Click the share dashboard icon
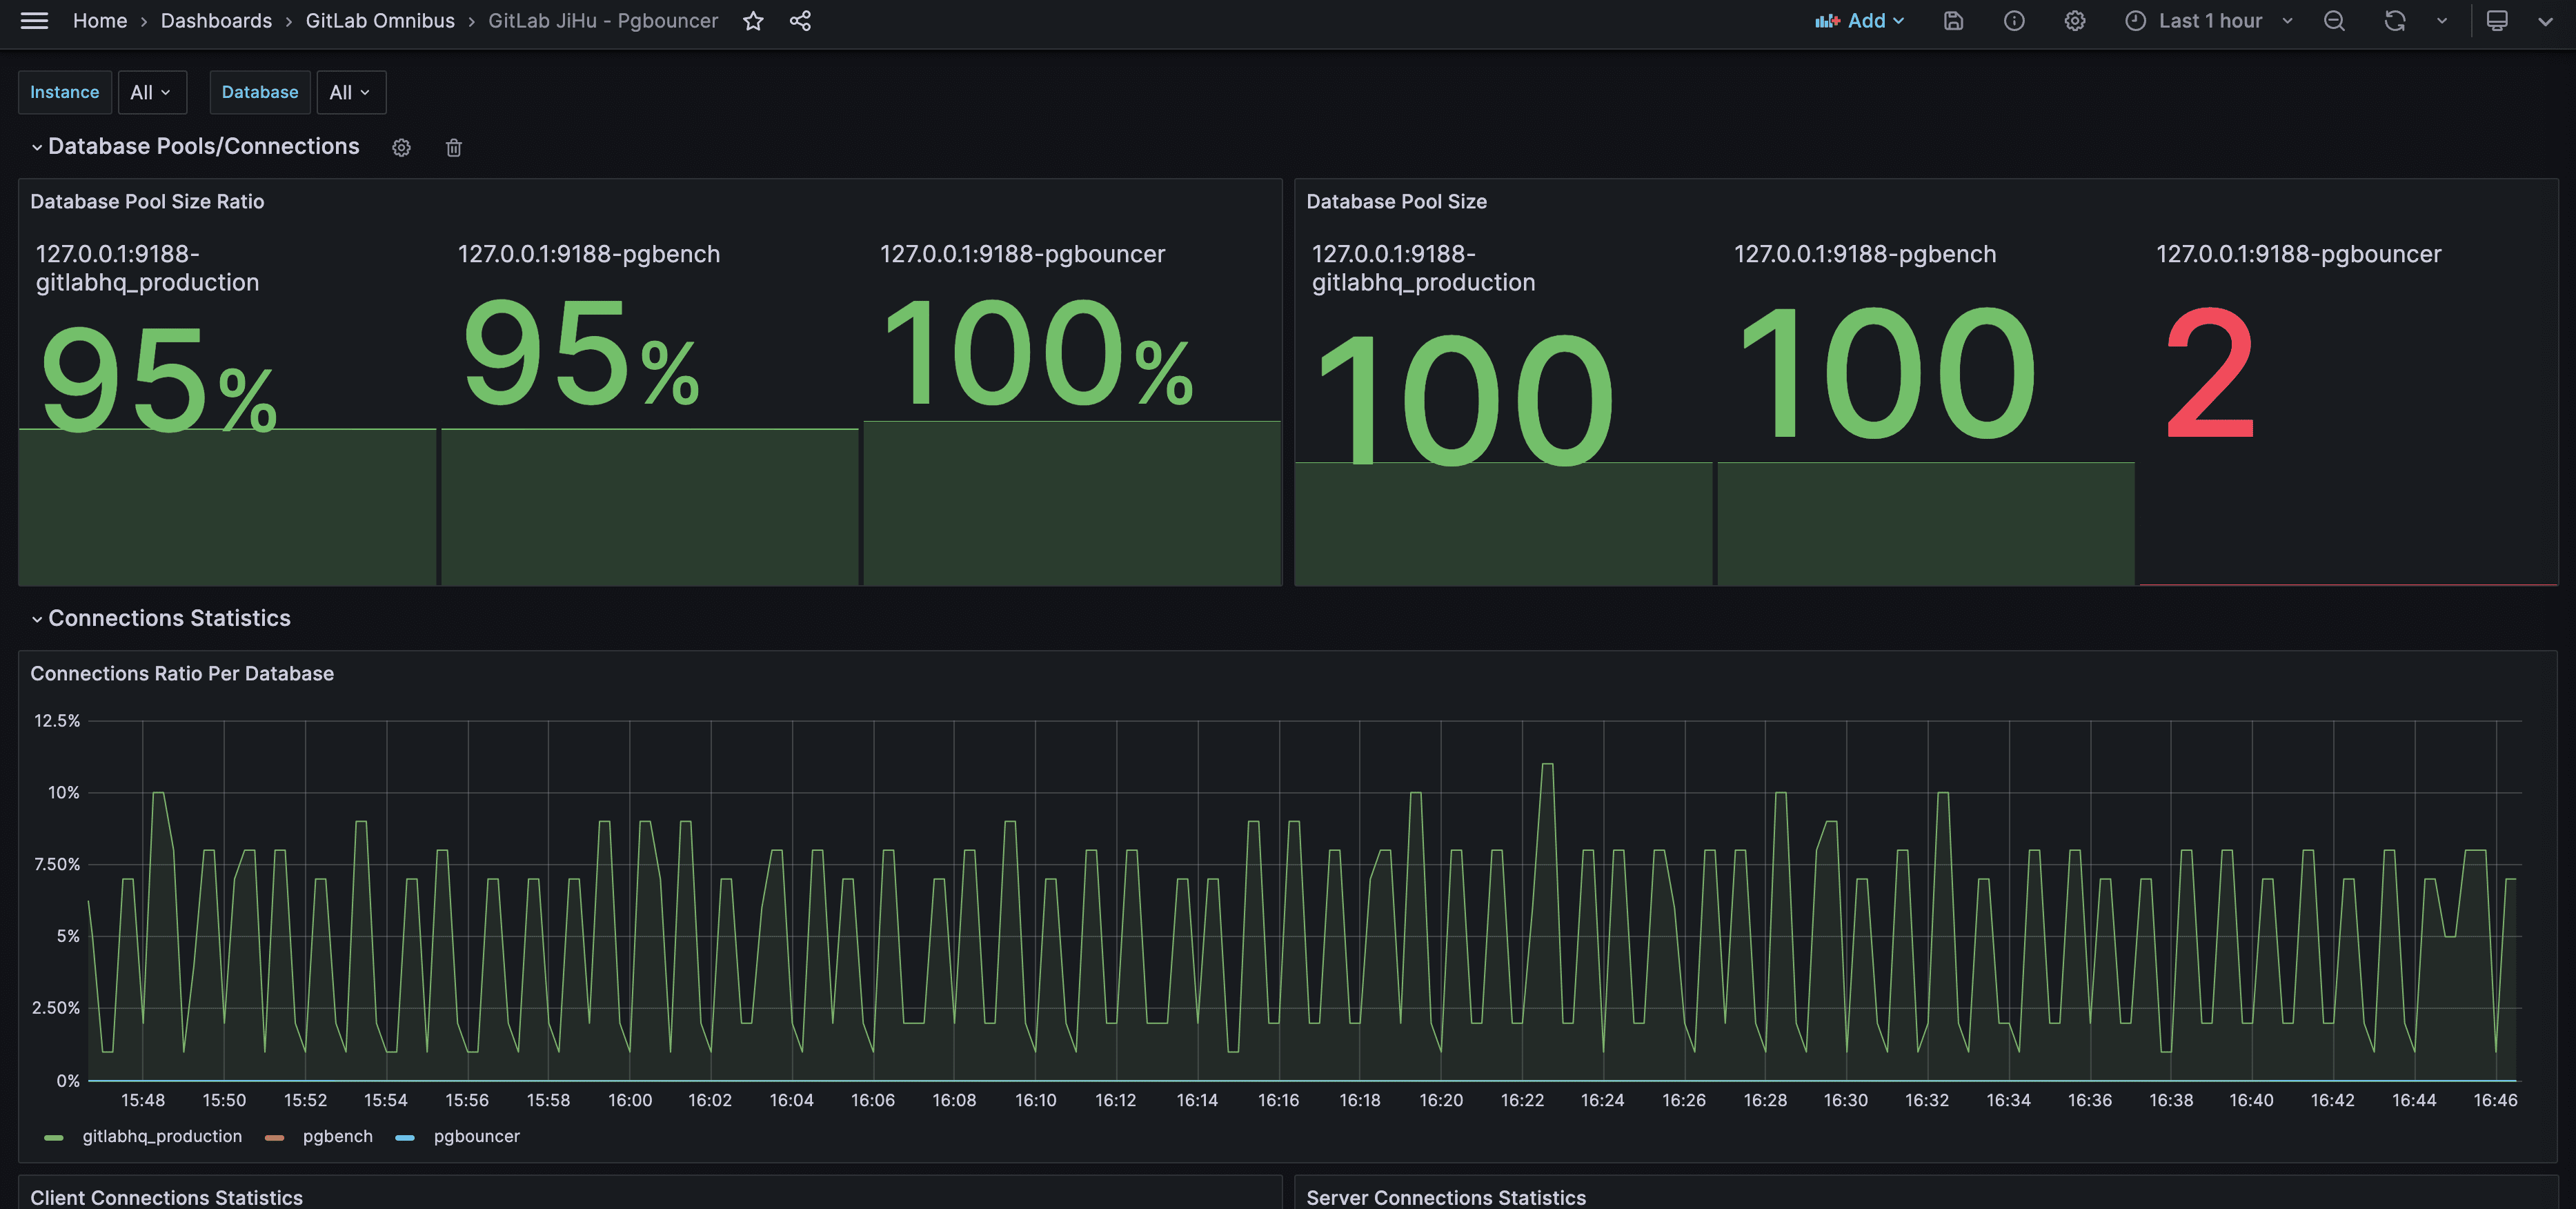2576x1209 pixels. tap(800, 21)
